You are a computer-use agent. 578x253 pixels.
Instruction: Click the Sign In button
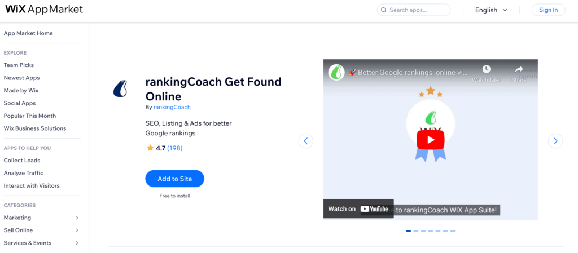pyautogui.click(x=548, y=10)
